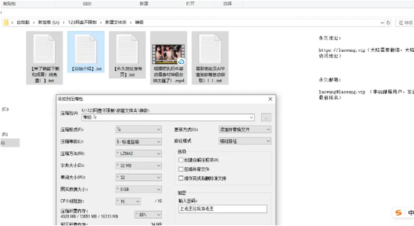Open the 压缩等级 dropdown showing 5-标准压缩
Screen dimensions: 414x226
(x=138, y=141)
